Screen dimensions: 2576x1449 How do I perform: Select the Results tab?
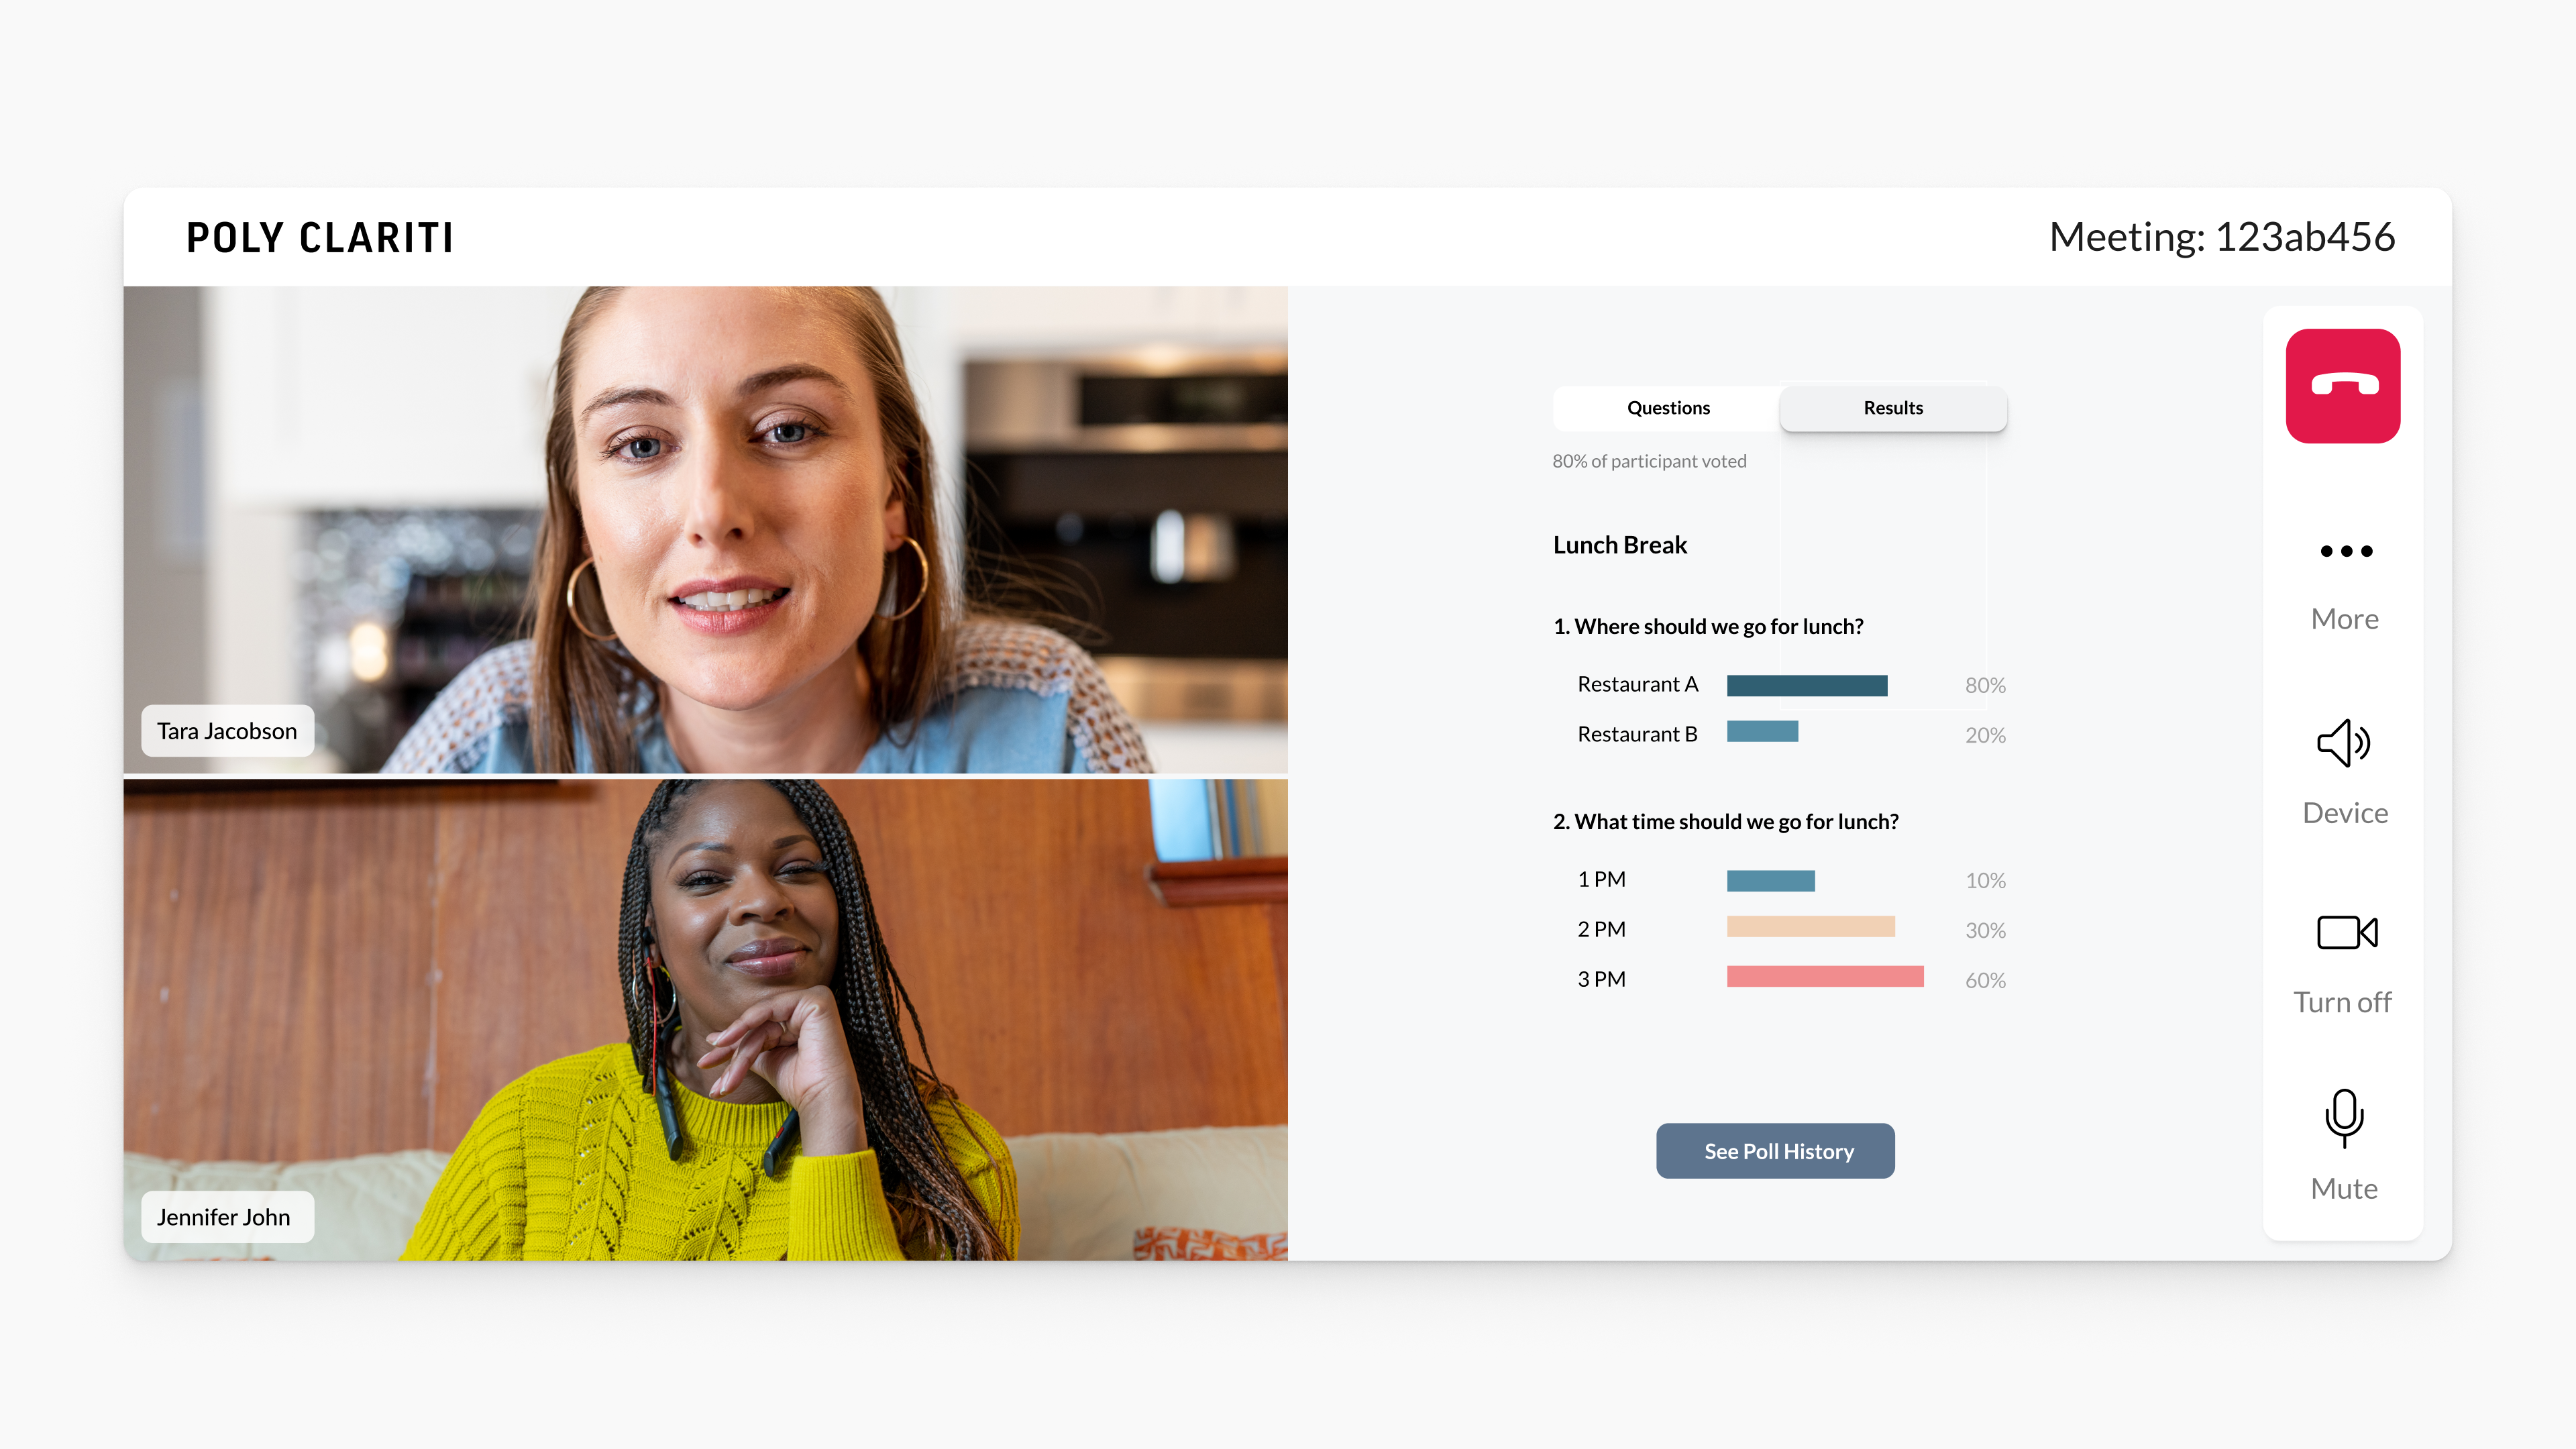click(x=1893, y=408)
